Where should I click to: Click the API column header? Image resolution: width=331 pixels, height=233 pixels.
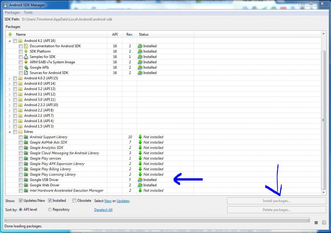click(115, 34)
